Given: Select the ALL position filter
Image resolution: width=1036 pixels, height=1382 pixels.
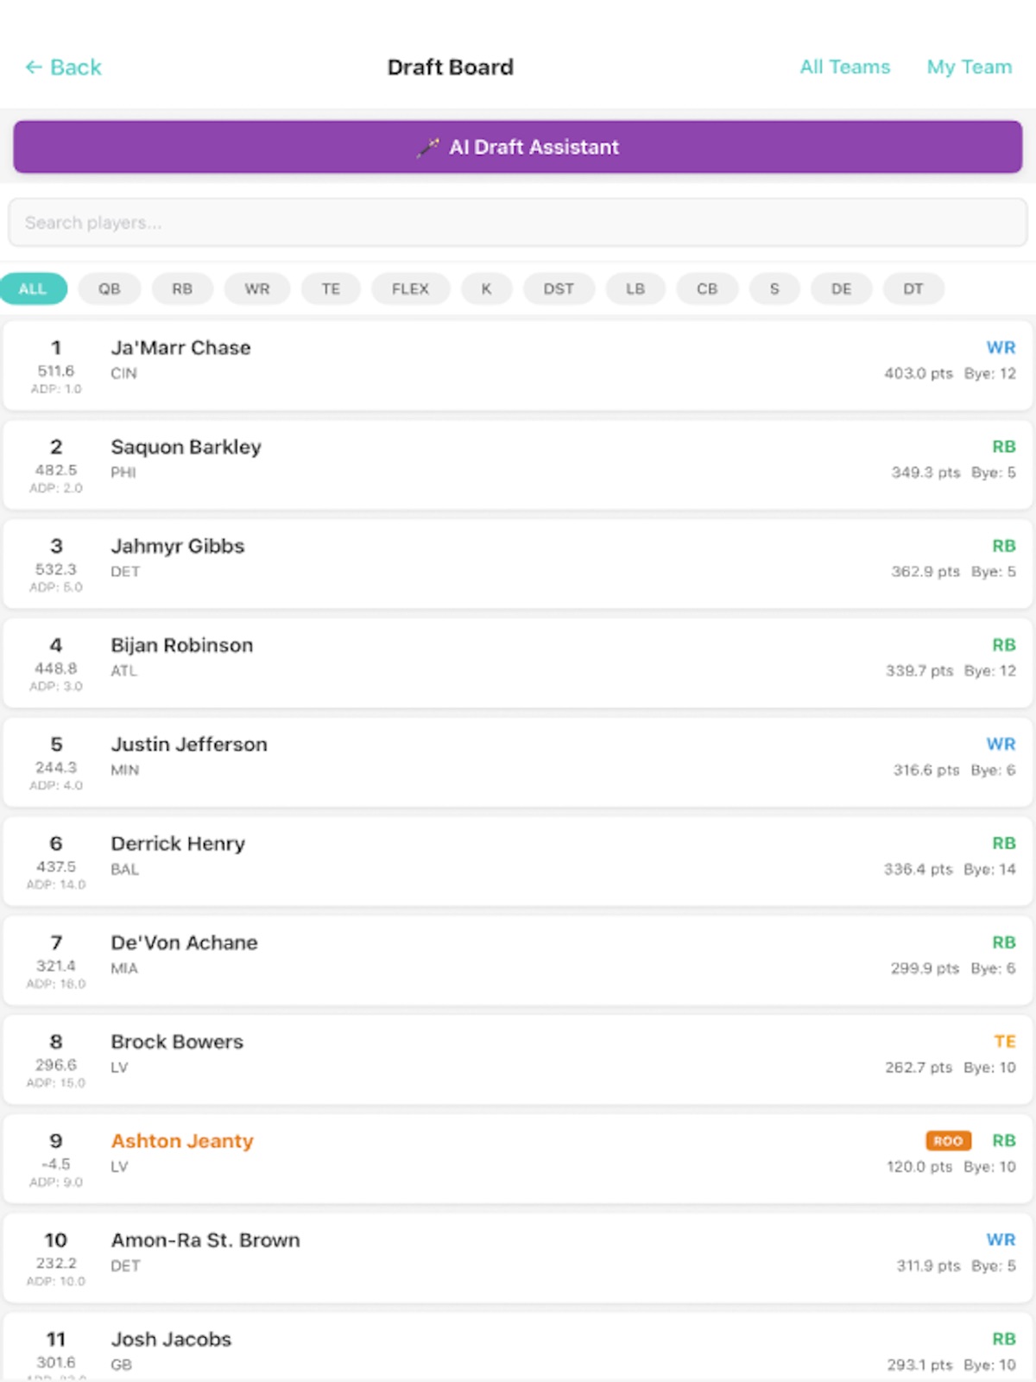Looking at the screenshot, I should [33, 288].
